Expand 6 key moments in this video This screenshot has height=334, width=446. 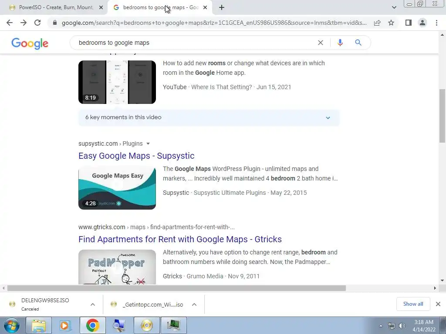(x=209, y=117)
